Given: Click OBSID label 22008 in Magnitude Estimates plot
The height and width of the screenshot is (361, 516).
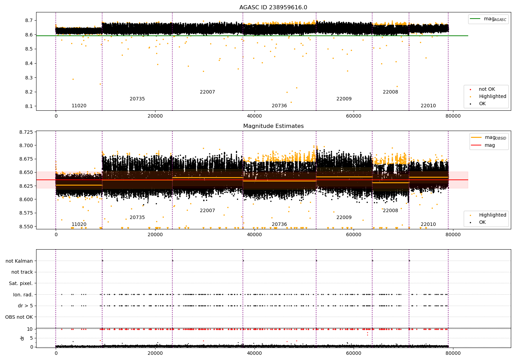Looking at the screenshot, I should click(x=390, y=211).
